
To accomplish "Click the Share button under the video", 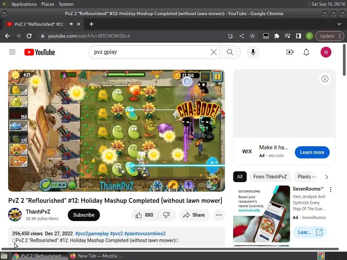I will click(x=194, y=215).
